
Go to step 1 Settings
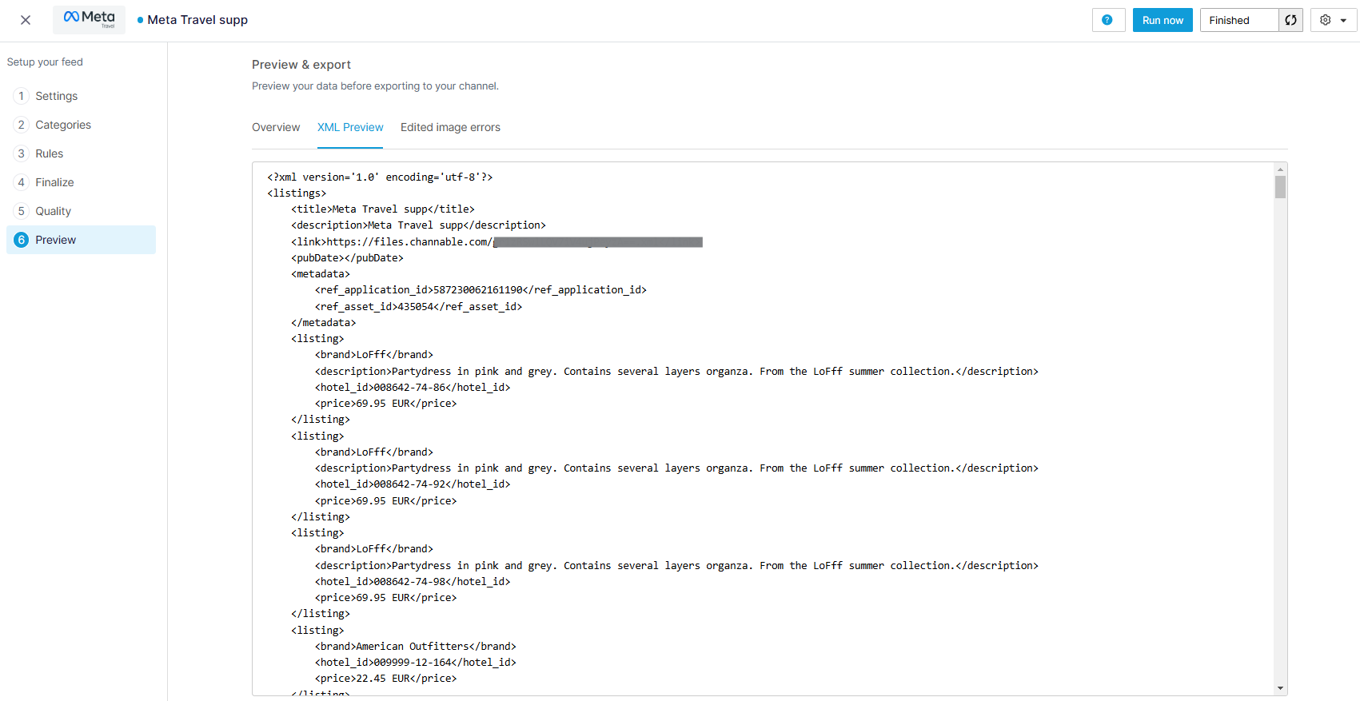pyautogui.click(x=82, y=96)
